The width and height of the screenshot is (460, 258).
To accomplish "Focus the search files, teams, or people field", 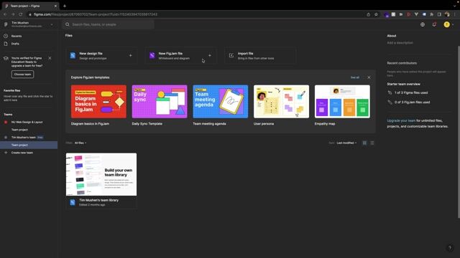I will (x=109, y=24).
